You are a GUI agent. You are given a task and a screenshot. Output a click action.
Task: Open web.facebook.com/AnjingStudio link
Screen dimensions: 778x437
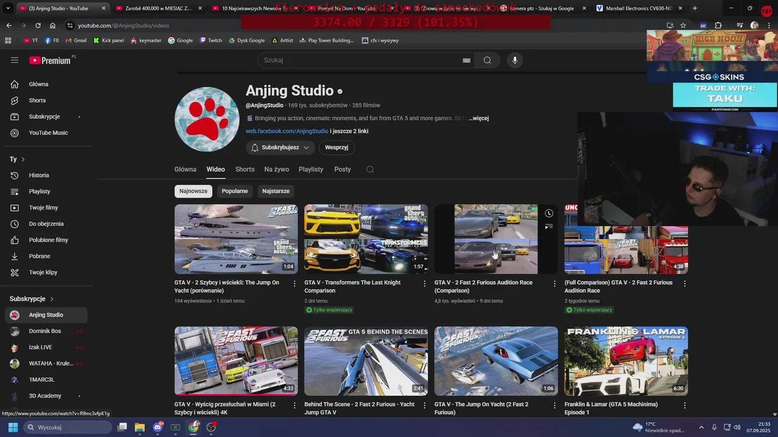tap(287, 131)
